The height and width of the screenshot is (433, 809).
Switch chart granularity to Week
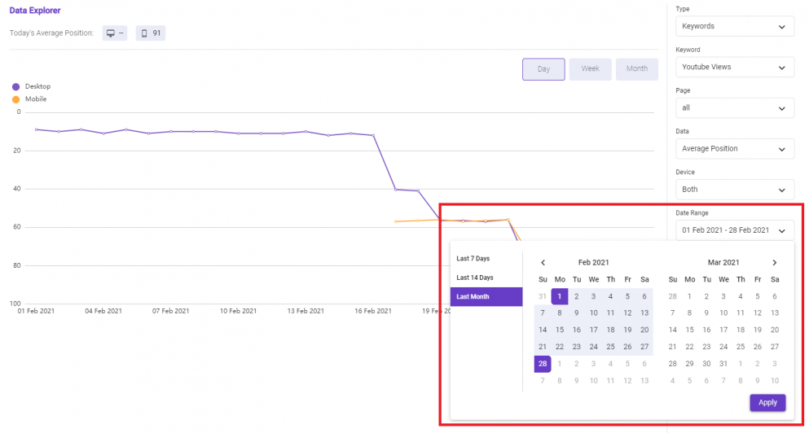click(x=590, y=68)
